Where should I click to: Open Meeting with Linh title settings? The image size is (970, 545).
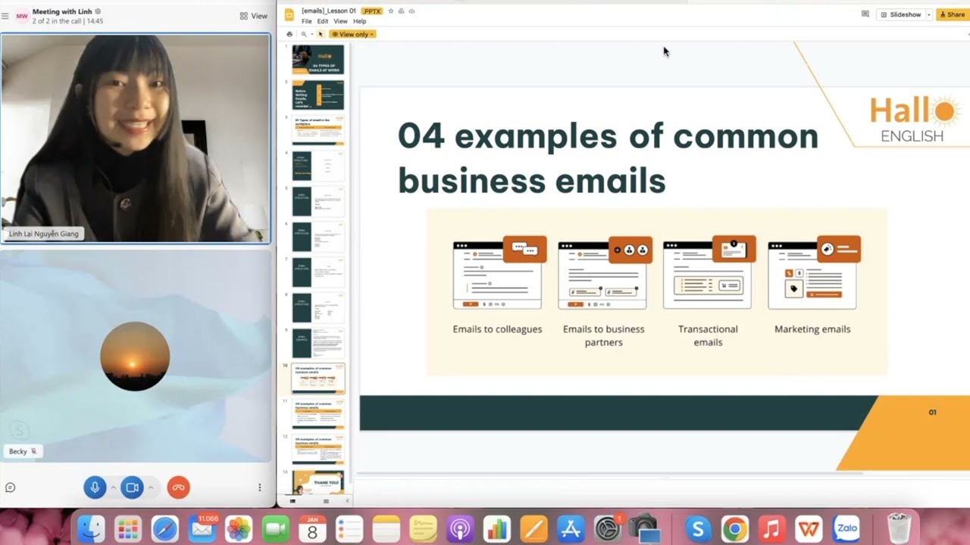click(98, 12)
